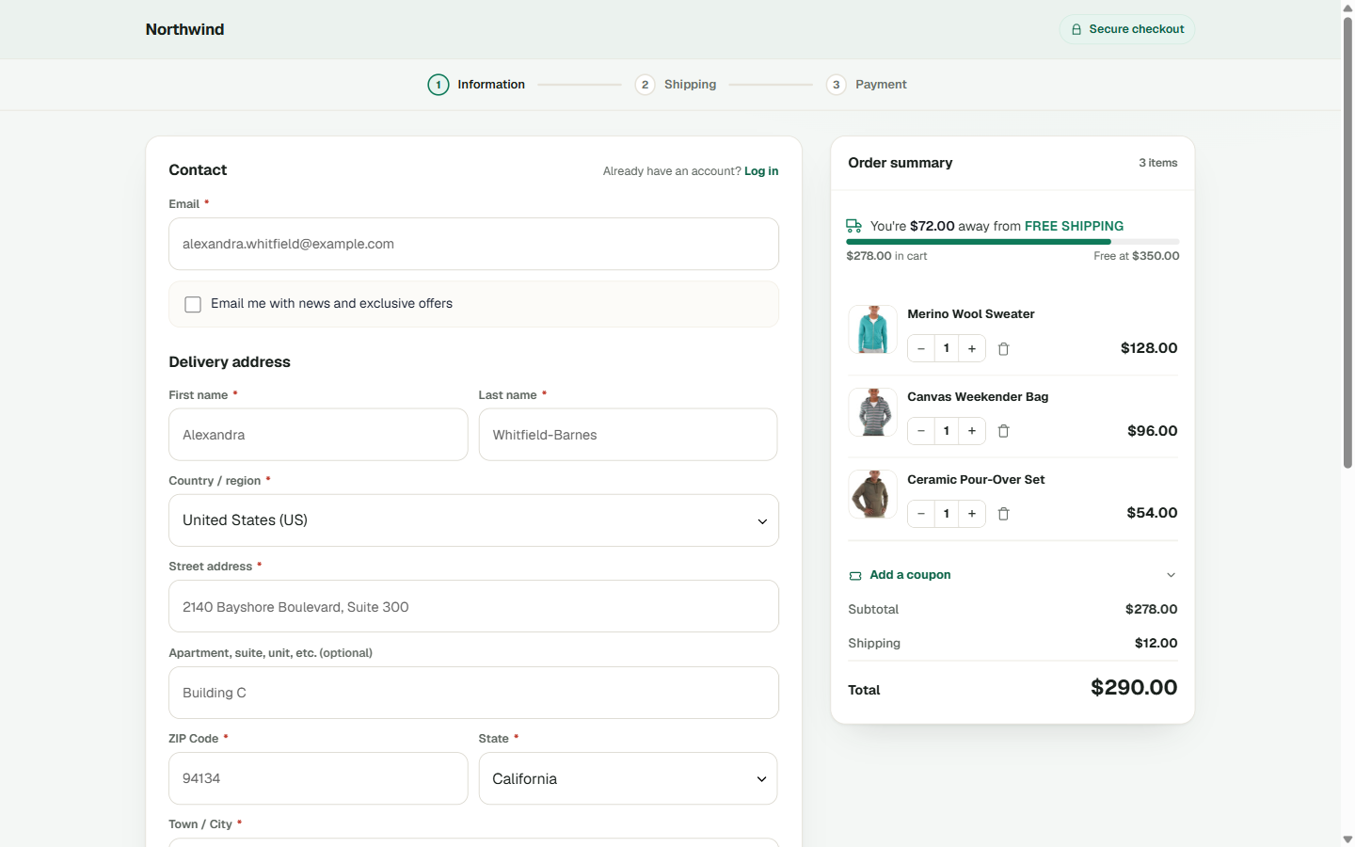Click the Merino Wool Sweater product name

(x=970, y=314)
